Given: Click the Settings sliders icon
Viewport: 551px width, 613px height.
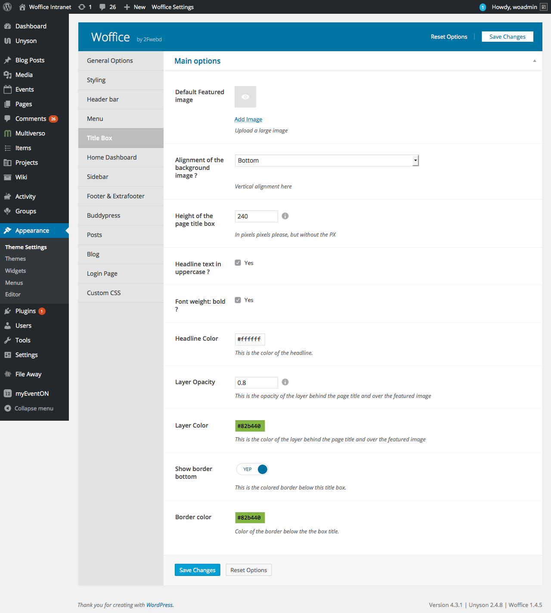Looking at the screenshot, I should [x=8, y=355].
